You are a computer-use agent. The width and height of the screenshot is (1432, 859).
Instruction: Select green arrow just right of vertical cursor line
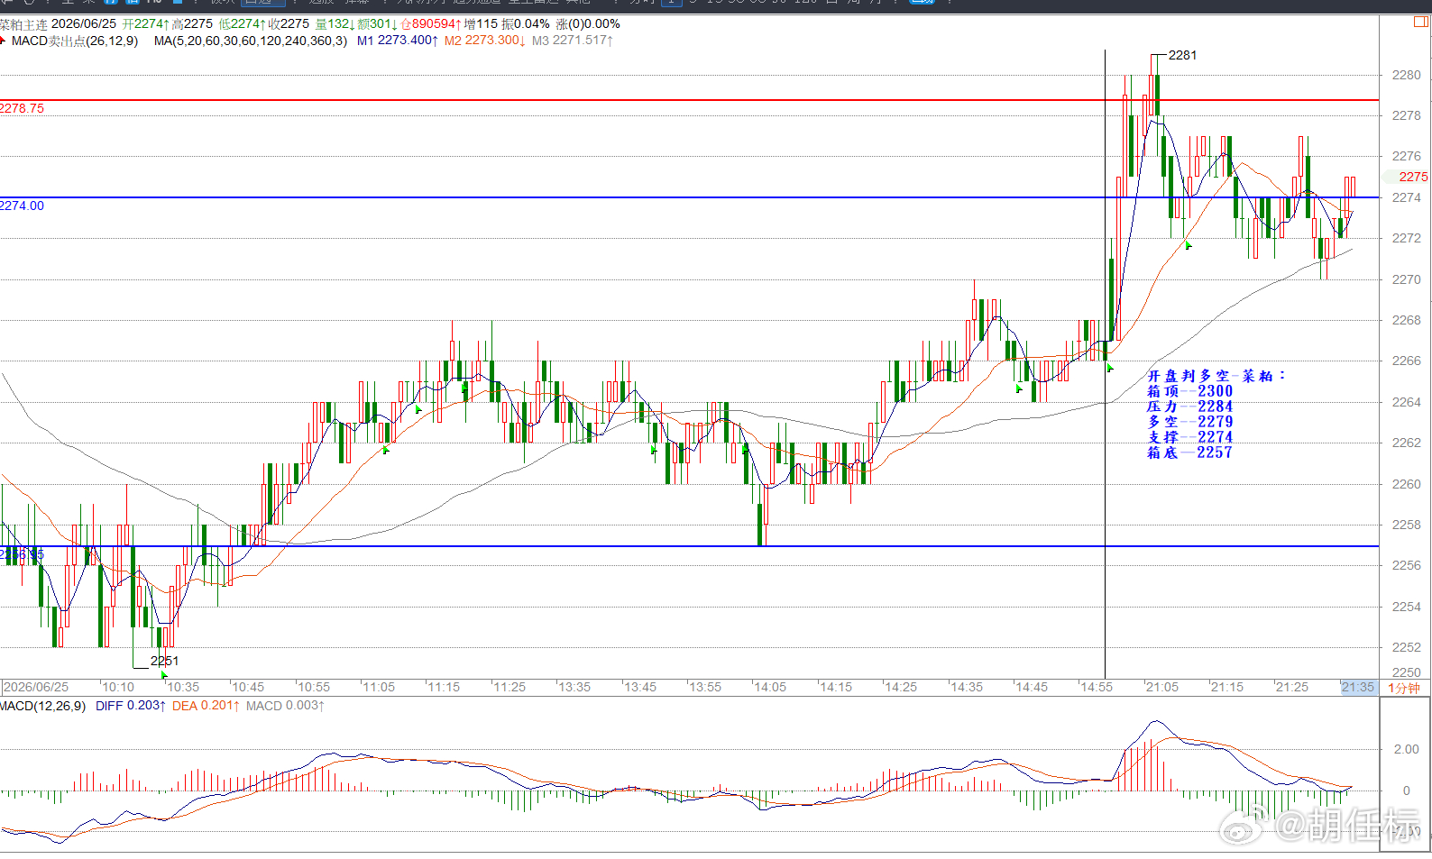[1110, 368]
